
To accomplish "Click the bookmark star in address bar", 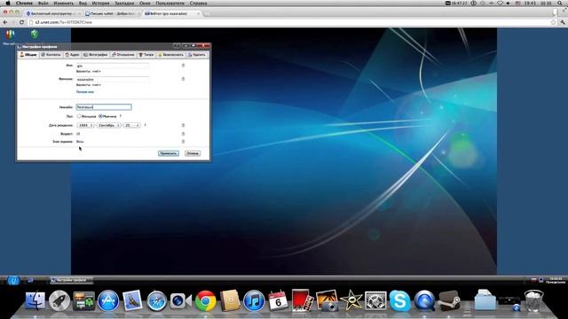I will pyautogui.click(x=553, y=22).
